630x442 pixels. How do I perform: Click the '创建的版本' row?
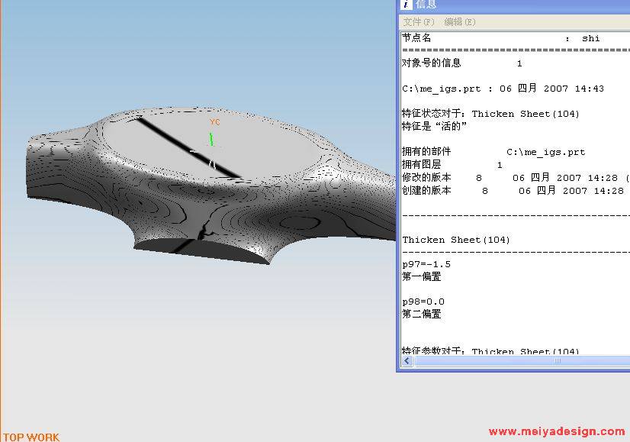tap(513, 190)
